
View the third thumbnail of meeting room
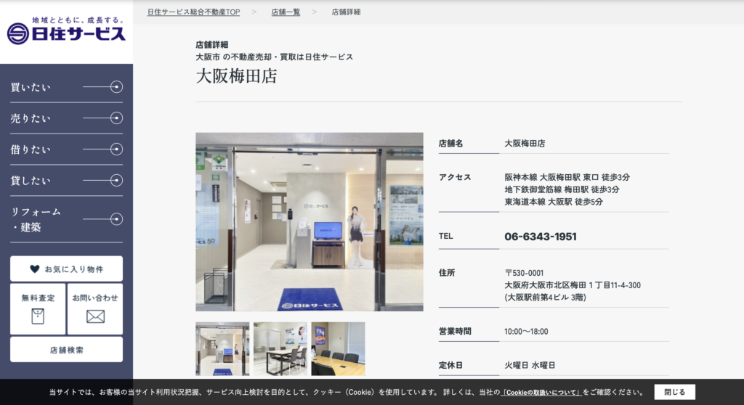click(x=338, y=349)
